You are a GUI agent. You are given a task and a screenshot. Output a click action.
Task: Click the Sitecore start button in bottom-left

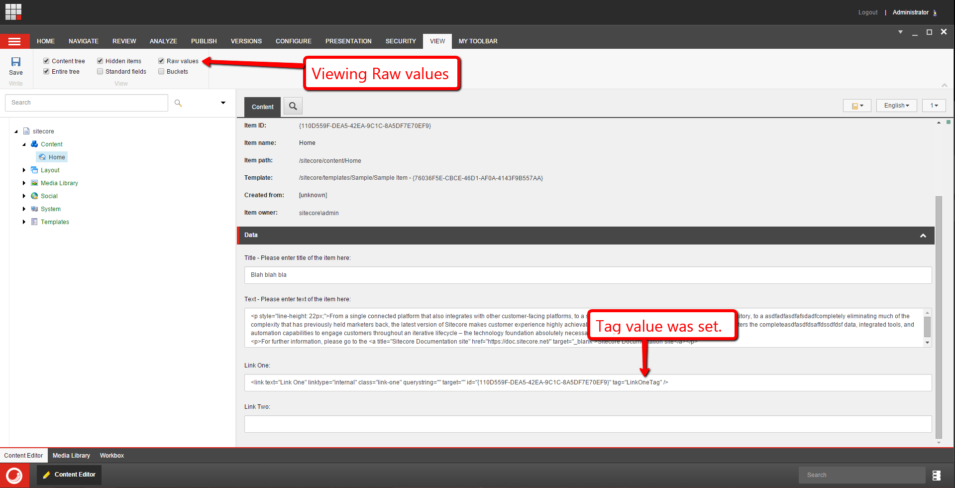14,476
